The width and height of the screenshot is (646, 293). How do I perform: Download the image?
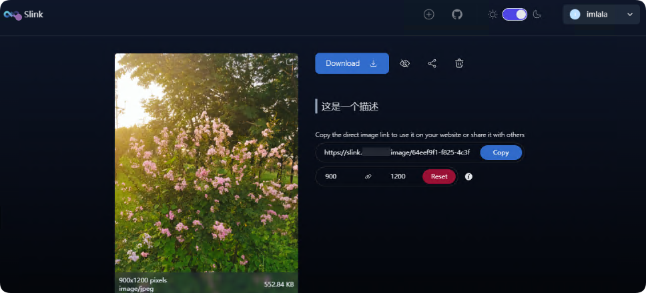352,63
